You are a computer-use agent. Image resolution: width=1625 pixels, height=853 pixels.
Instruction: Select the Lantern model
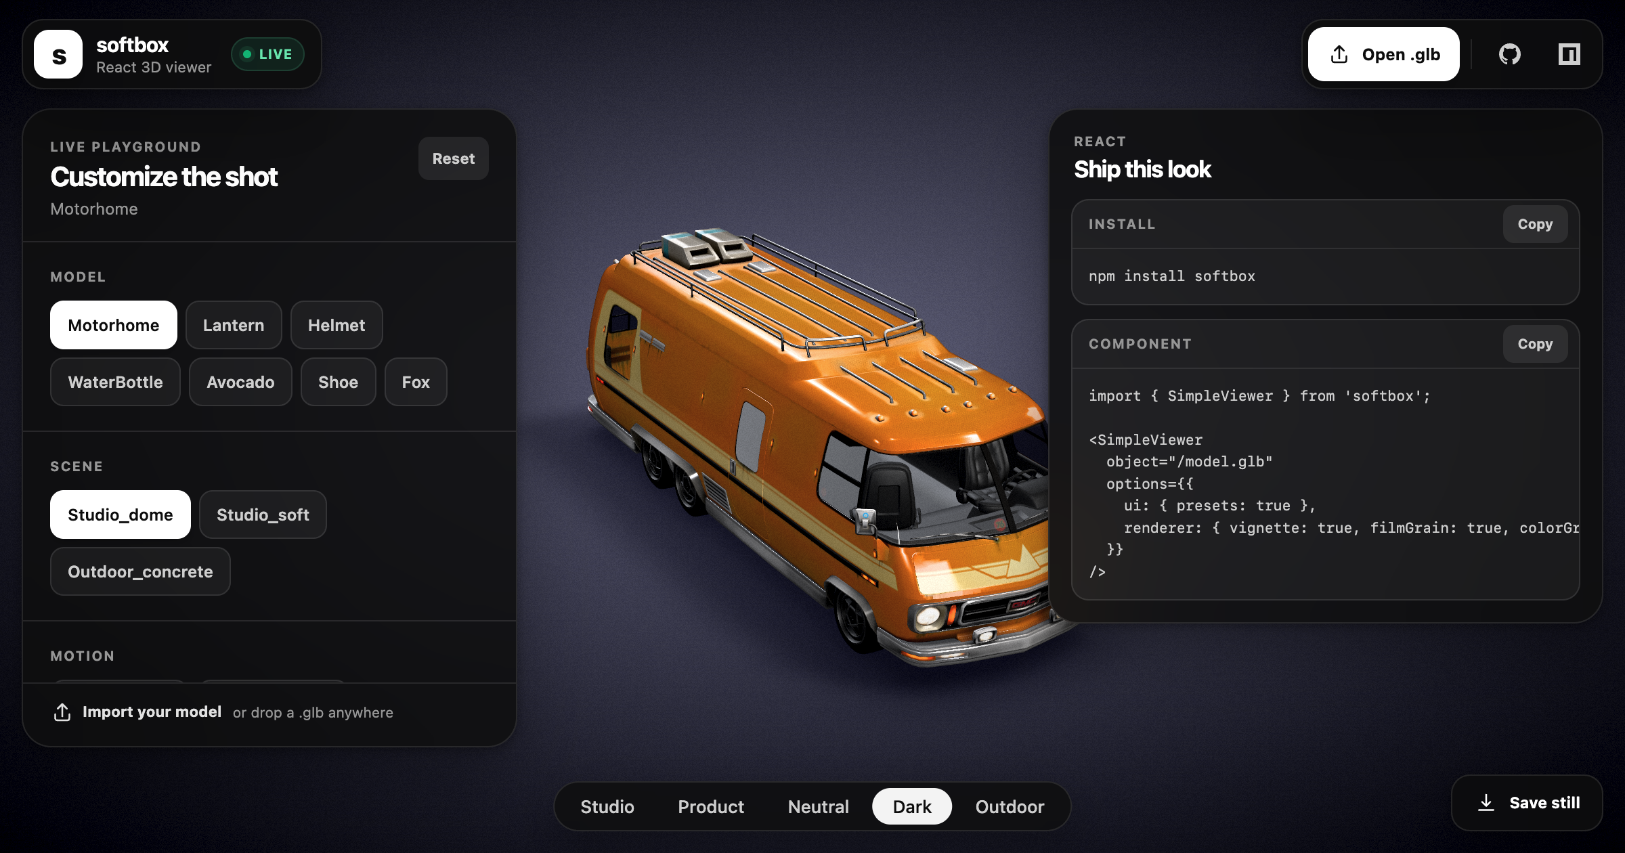click(x=234, y=325)
